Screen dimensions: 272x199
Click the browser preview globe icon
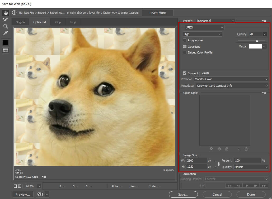click(x=40, y=194)
